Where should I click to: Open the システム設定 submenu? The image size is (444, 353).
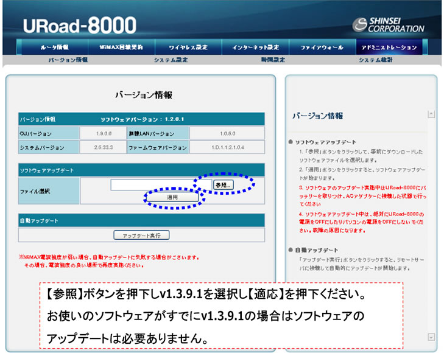pyautogui.click(x=171, y=60)
